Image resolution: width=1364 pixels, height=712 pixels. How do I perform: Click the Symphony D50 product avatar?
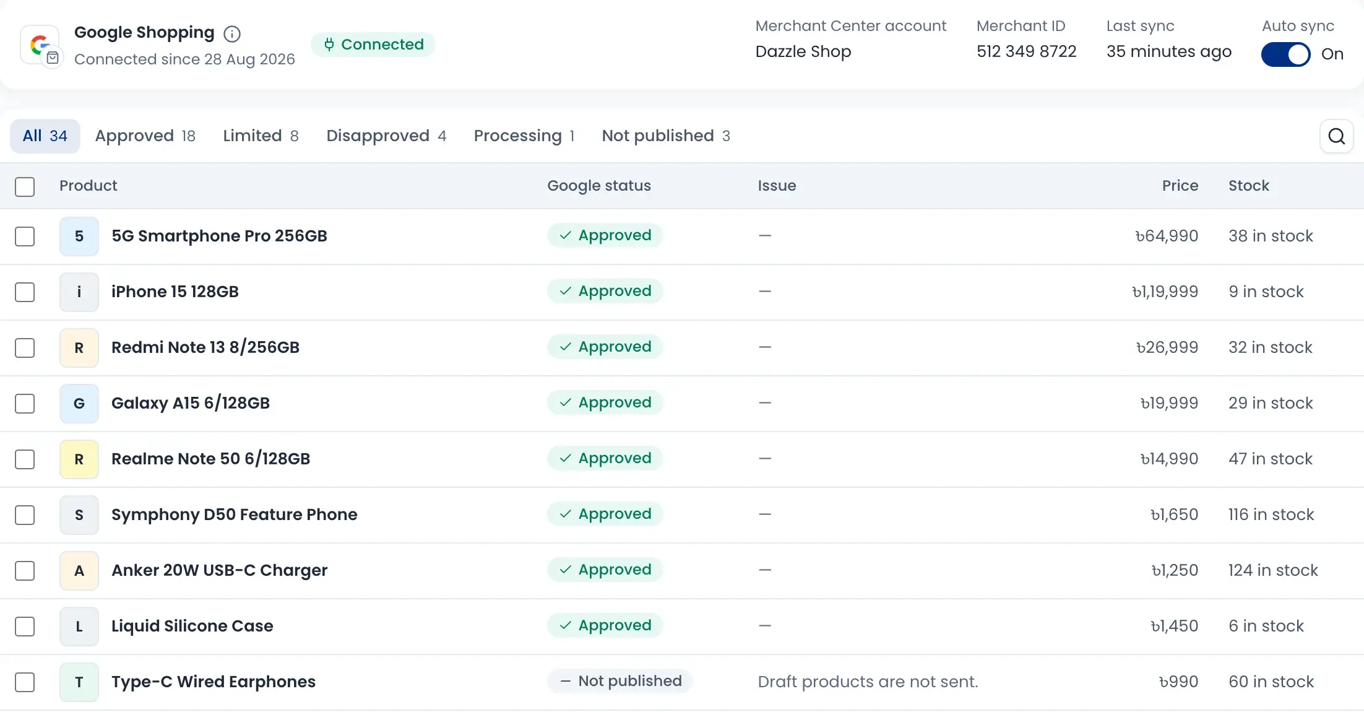[79, 515]
